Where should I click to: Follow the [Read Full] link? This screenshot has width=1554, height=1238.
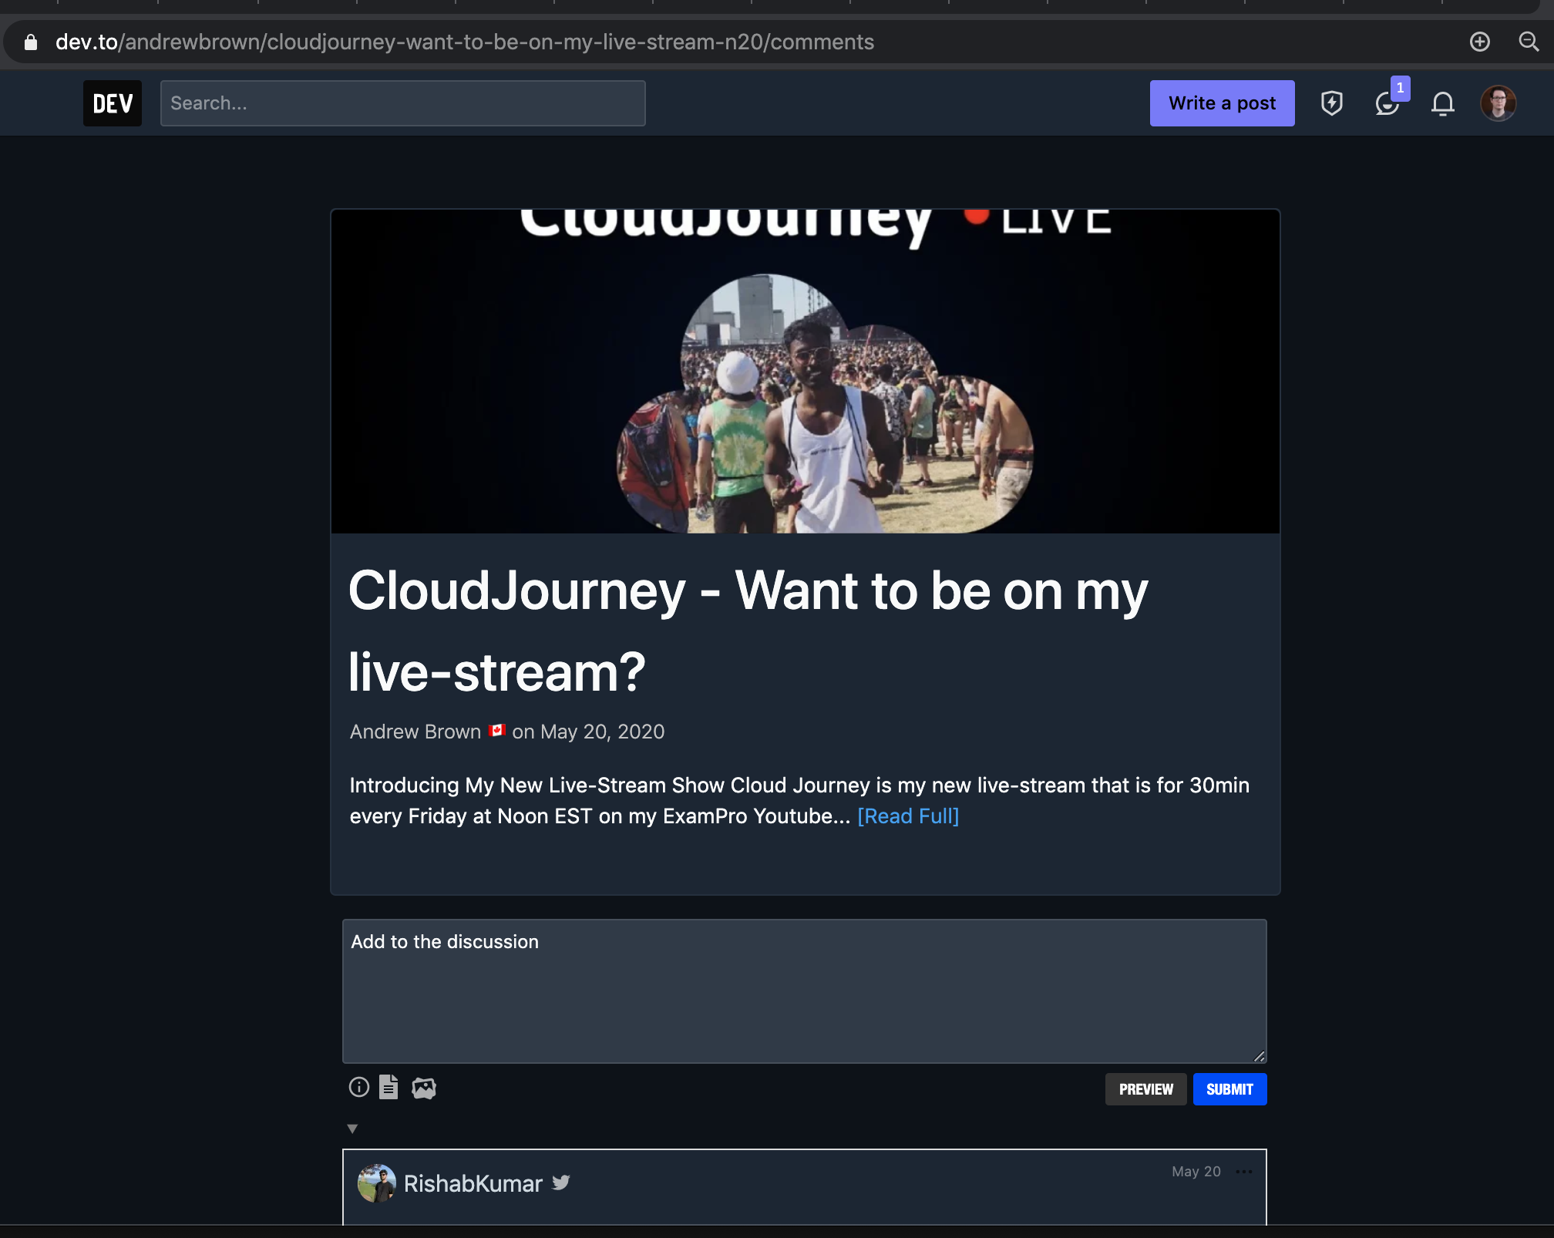(907, 816)
